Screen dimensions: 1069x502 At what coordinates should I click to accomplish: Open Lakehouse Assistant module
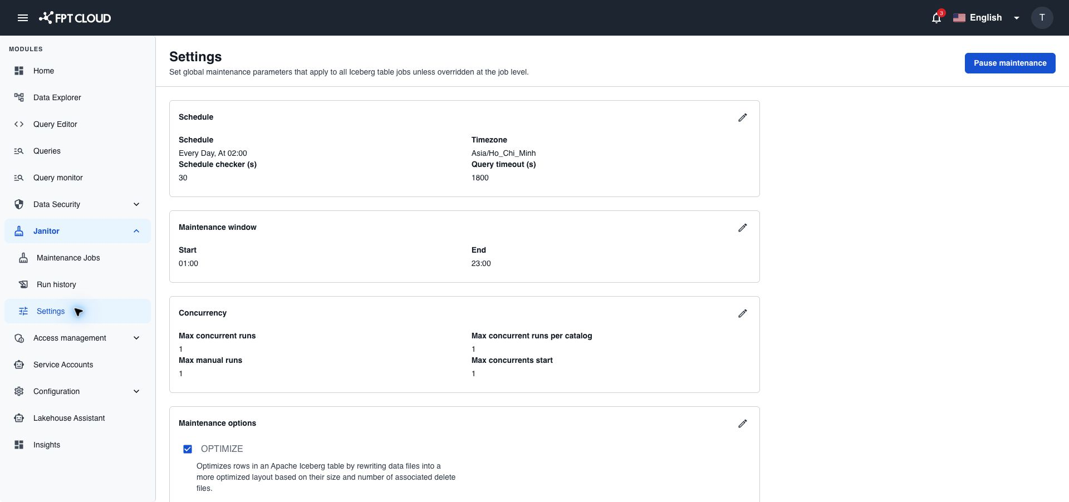pos(77,418)
